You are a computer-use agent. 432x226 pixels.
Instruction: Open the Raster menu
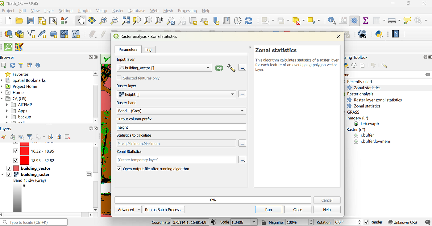tap(118, 10)
